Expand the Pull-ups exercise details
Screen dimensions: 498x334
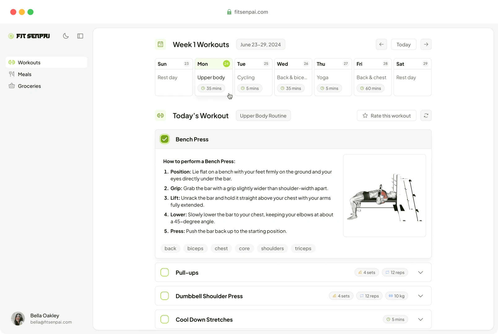click(420, 272)
